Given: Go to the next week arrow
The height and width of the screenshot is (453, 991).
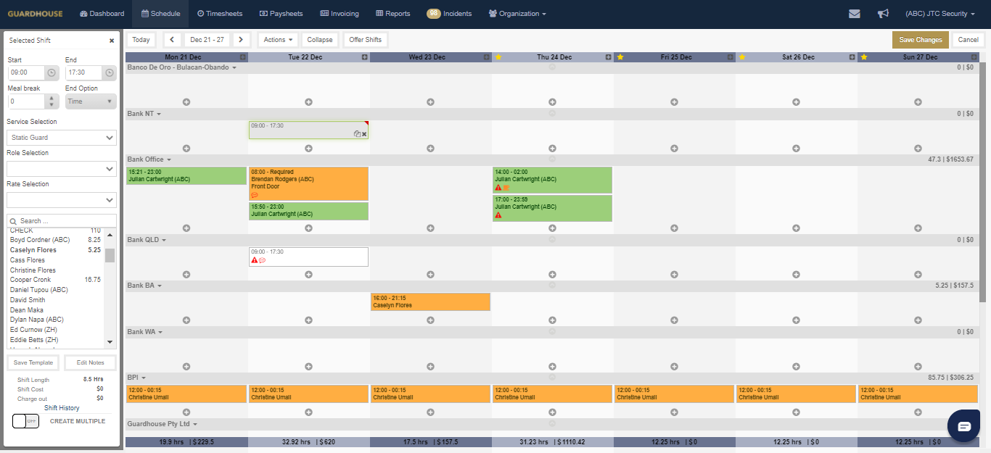Looking at the screenshot, I should 242,40.
